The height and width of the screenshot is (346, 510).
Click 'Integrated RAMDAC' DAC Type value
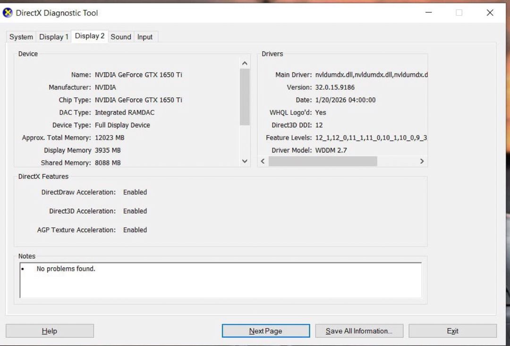tap(125, 113)
